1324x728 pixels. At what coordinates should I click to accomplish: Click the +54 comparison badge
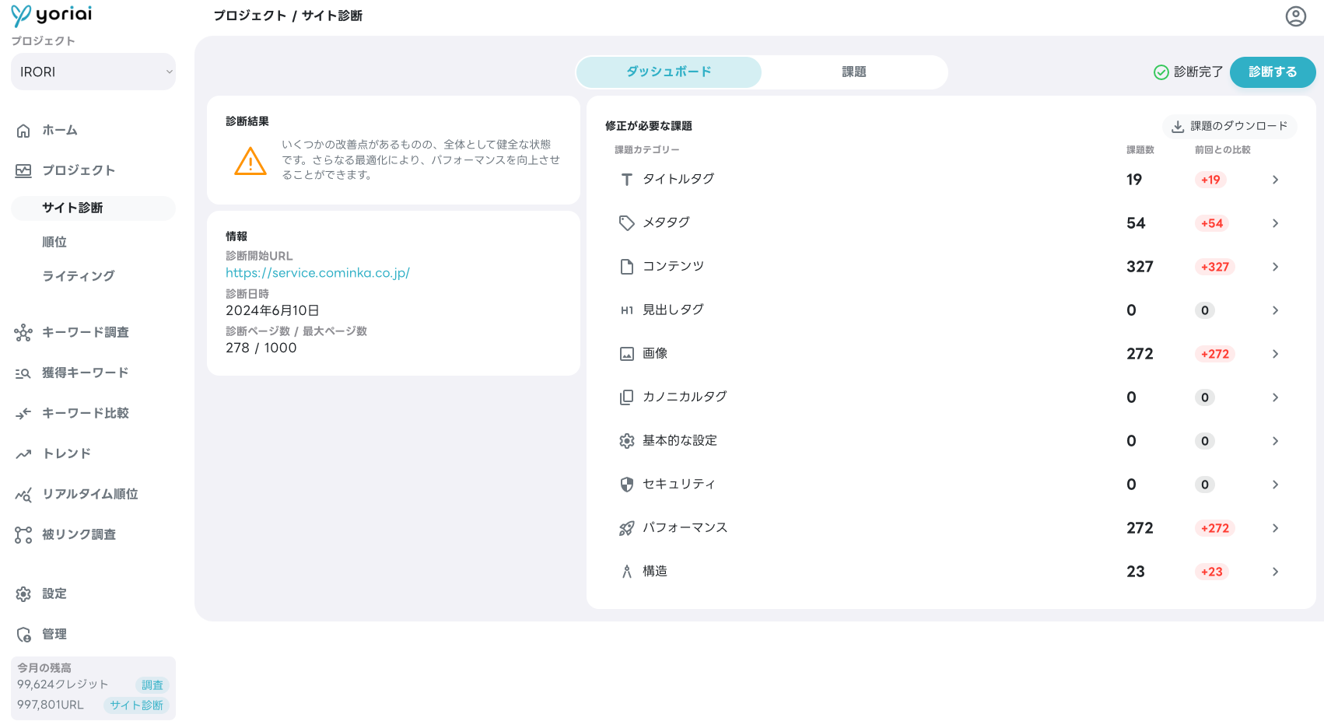click(x=1212, y=223)
